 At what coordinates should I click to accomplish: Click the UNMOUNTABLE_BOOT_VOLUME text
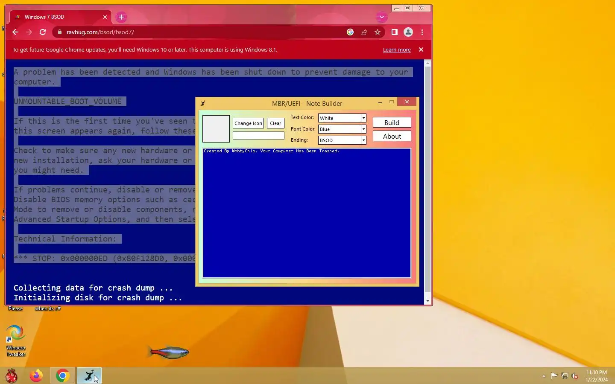[x=68, y=102]
